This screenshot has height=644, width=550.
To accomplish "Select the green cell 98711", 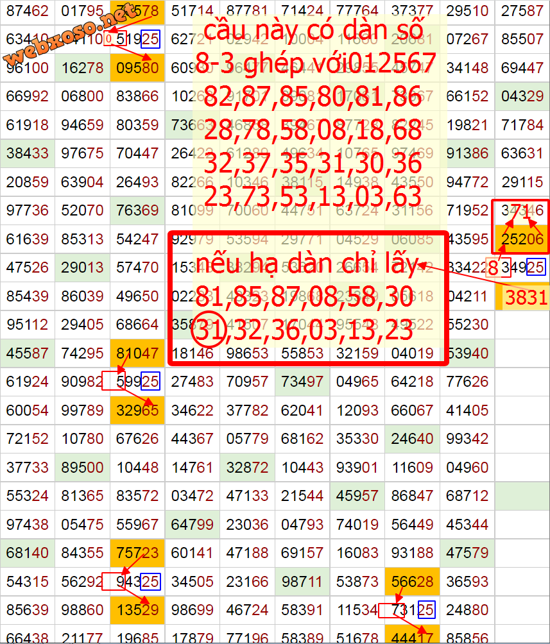I will [x=302, y=582].
